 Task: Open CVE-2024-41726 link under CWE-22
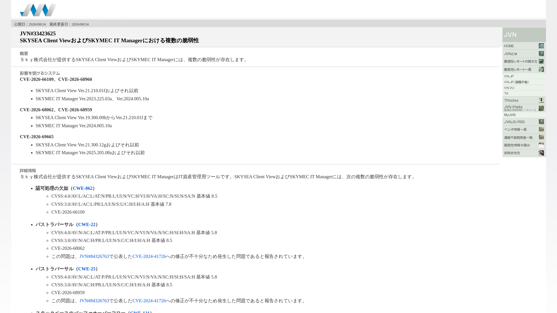tap(149, 256)
